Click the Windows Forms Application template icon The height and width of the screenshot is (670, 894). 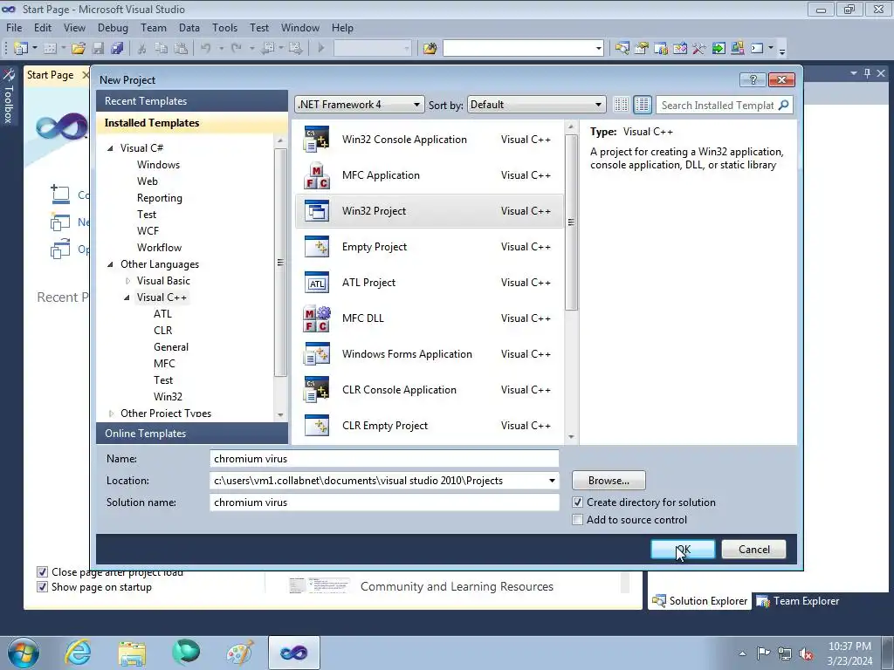[316, 354]
